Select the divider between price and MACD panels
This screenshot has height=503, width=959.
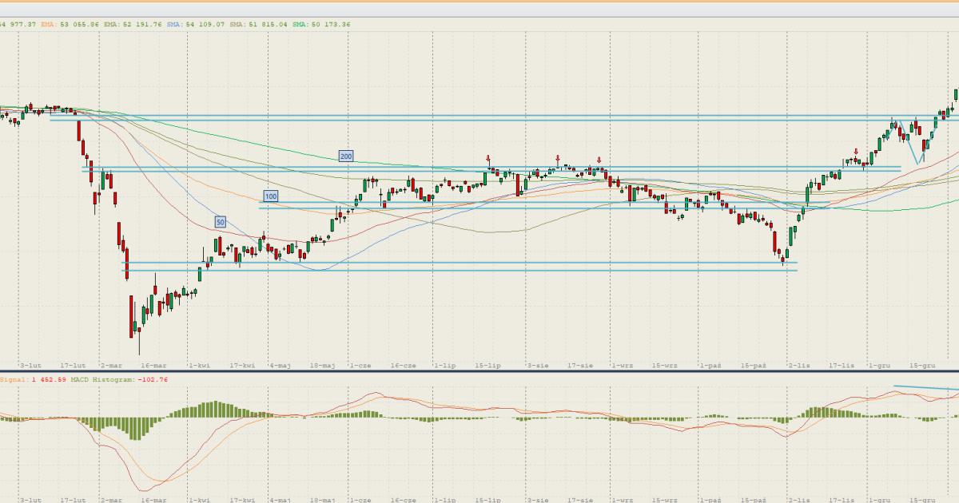479,371
